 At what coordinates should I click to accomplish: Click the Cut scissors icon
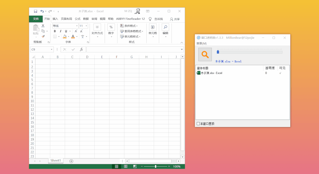(43, 26)
